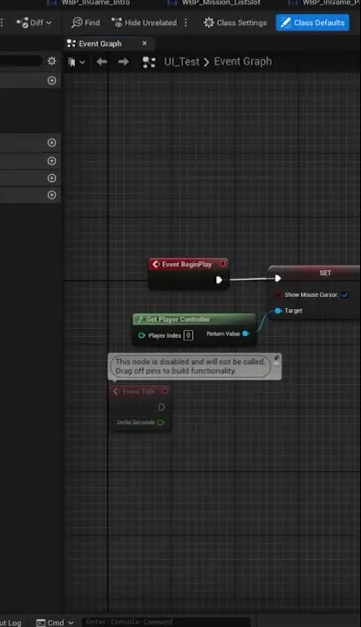The width and height of the screenshot is (361, 627).
Task: Click Event Graph in the breadcrumb
Action: click(x=243, y=62)
